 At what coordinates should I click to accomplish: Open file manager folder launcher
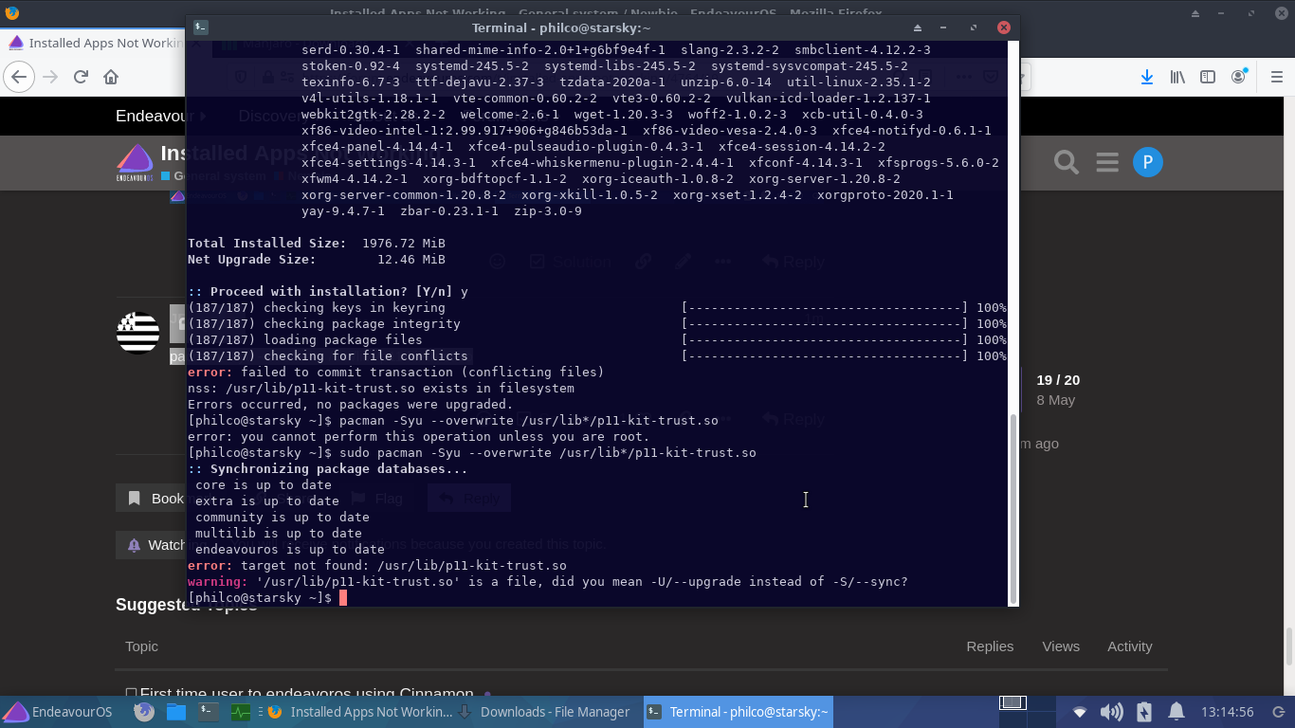point(176,712)
